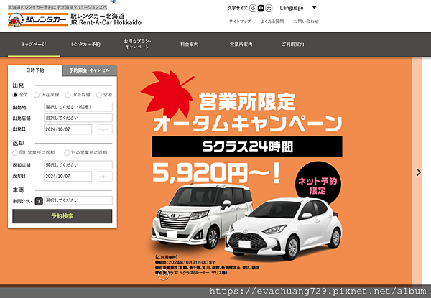Select the JR新幹線 radio button
The height and width of the screenshot is (298, 431).
[68, 95]
